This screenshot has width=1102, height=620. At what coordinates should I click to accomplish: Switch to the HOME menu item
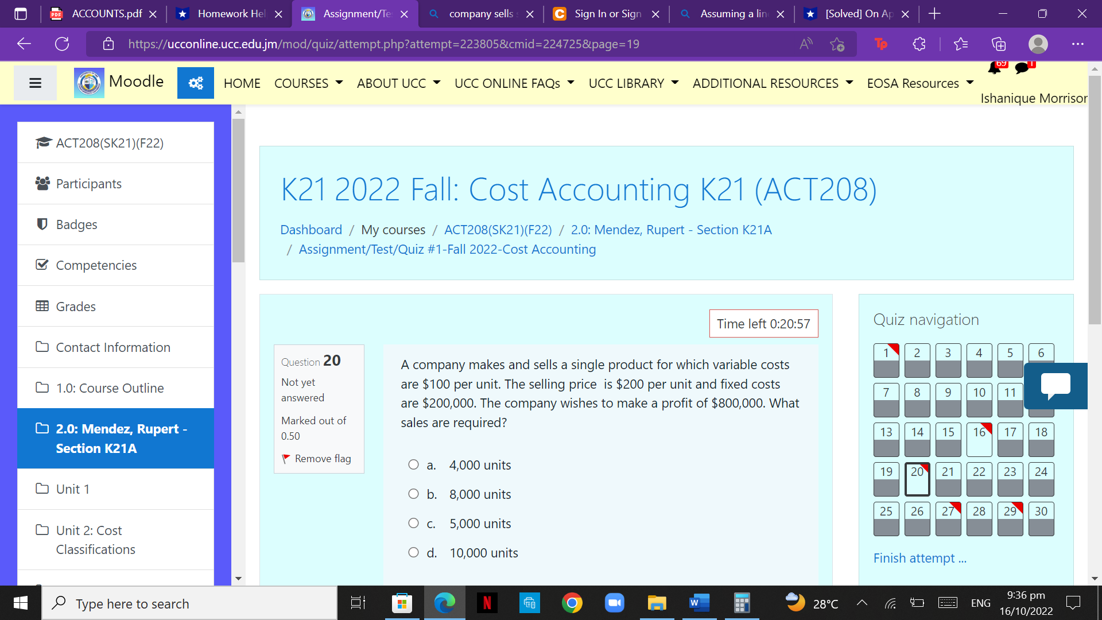click(x=242, y=83)
